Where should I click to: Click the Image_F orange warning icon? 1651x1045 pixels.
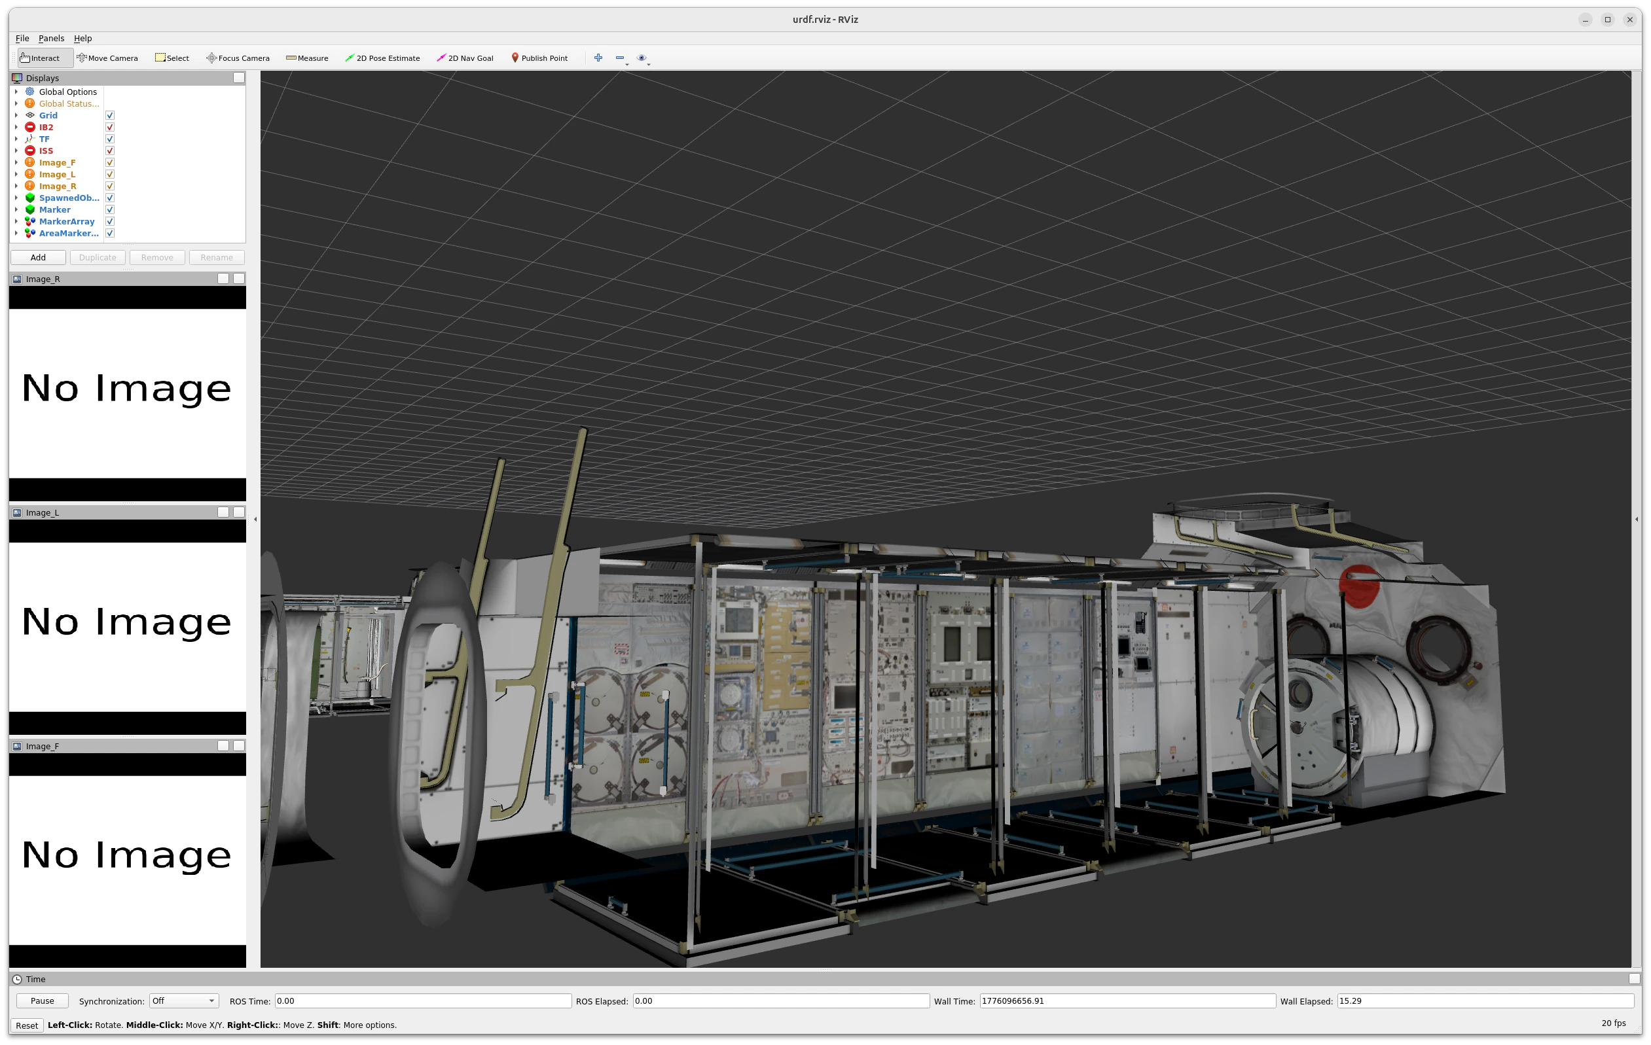point(30,162)
